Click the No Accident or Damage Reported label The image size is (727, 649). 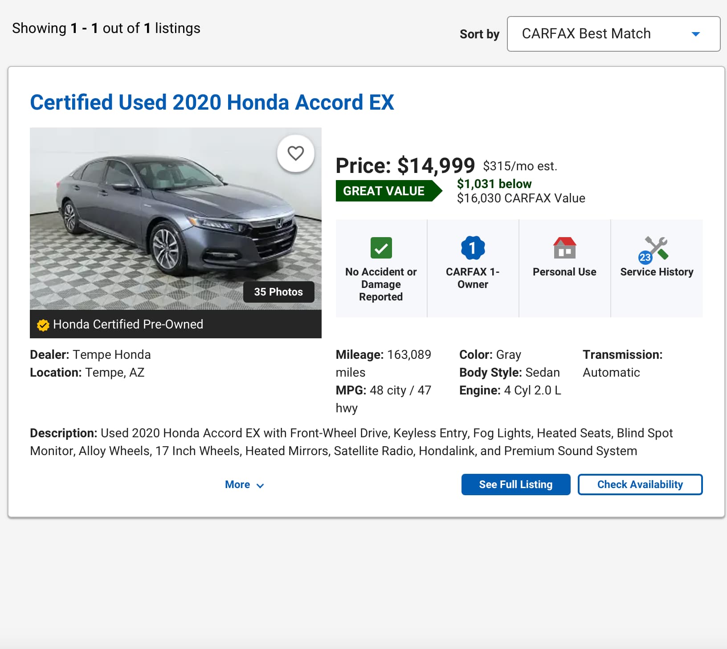pos(381,284)
